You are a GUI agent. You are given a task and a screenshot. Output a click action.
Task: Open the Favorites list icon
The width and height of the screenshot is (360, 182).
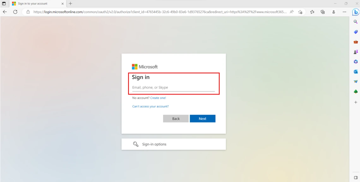tap(312, 12)
